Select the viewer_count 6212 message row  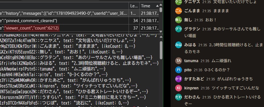point(79,28)
